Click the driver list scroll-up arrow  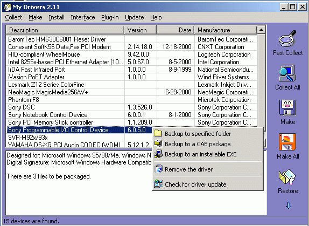[x=261, y=30]
